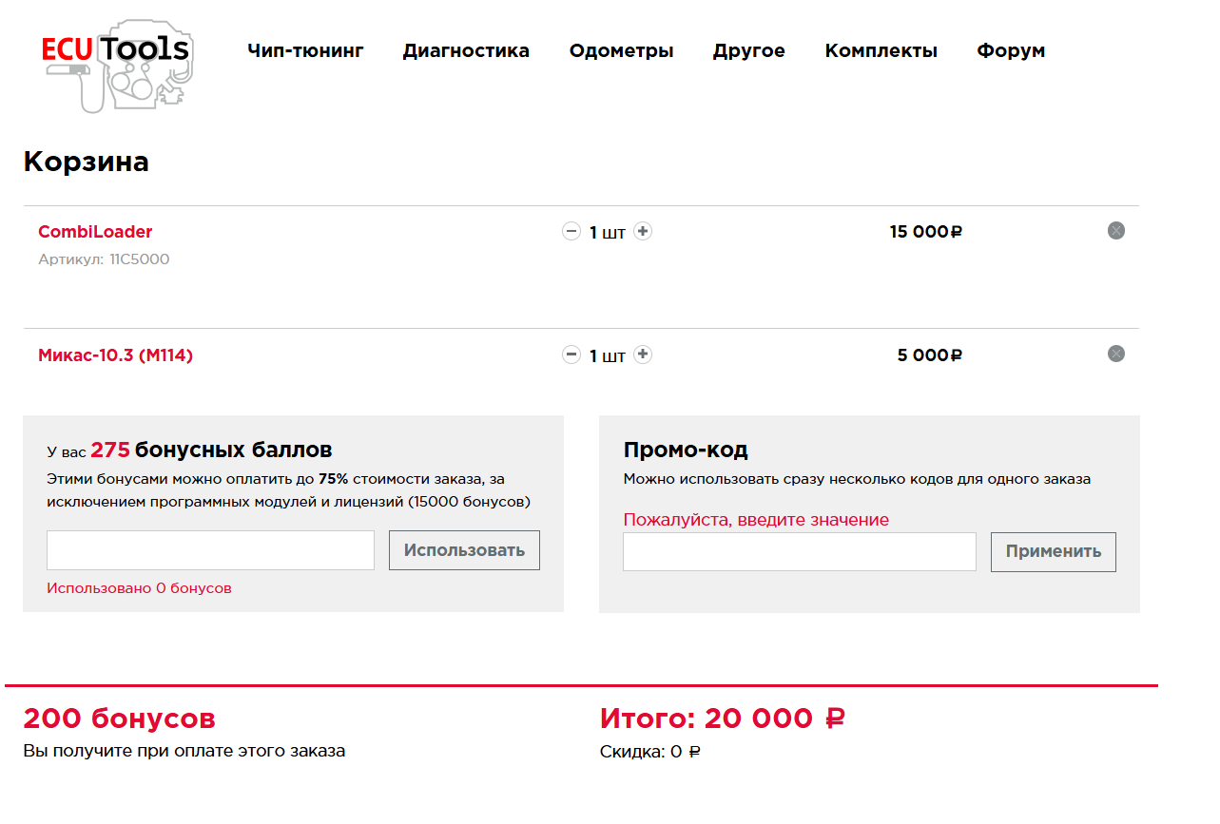Remove CombiLoader from the cart
This screenshot has height=824, width=1220.
1116,230
